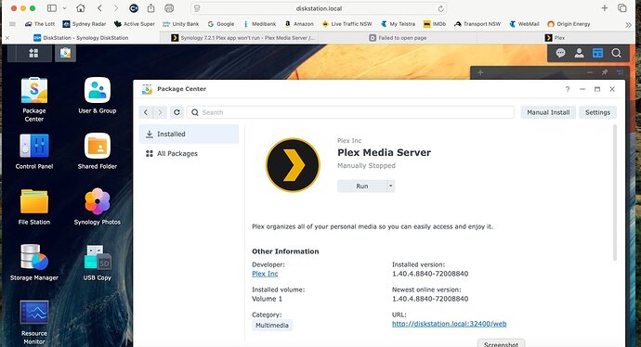Select All Packages in sidebar

coord(189,153)
